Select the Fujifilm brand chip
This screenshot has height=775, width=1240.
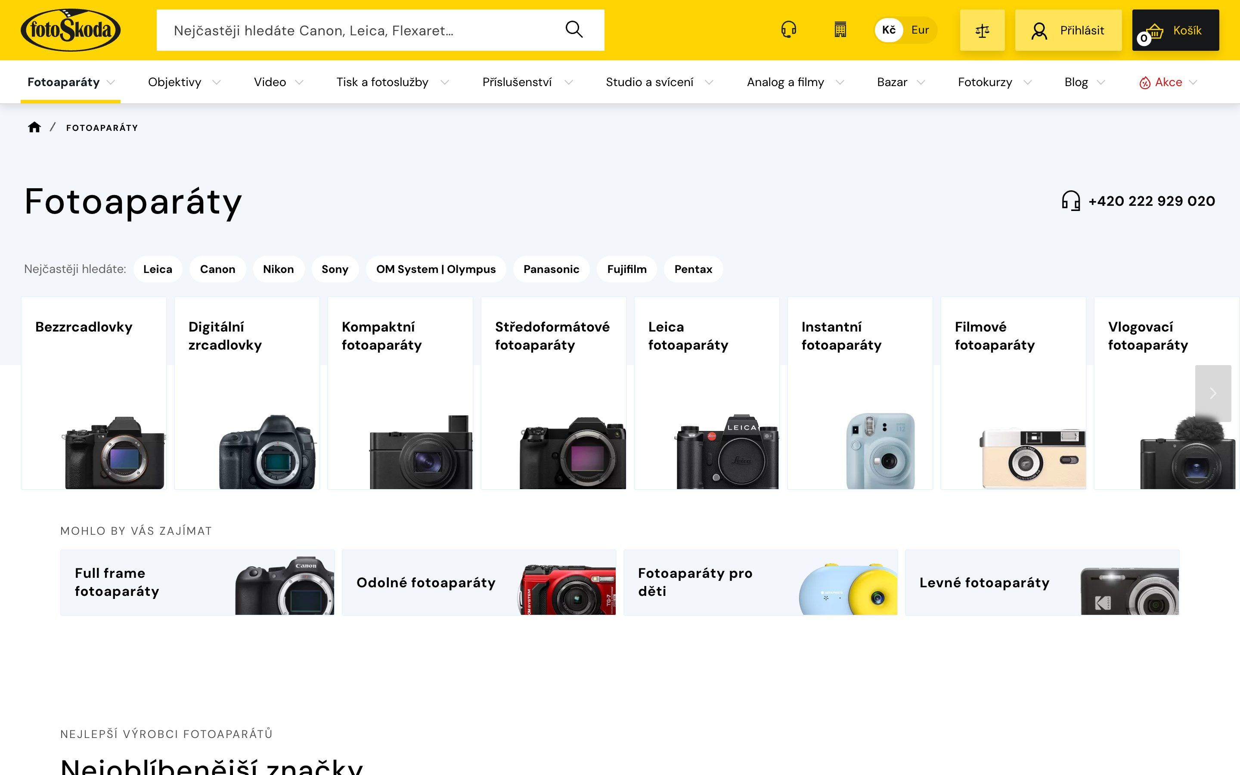pos(626,269)
